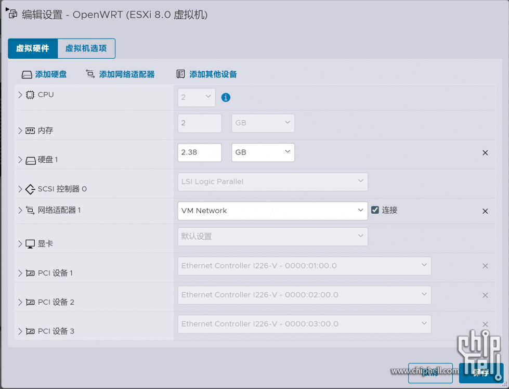This screenshot has width=509, height=389.
Task: Open the CPU count dropdown
Action: pyautogui.click(x=197, y=97)
